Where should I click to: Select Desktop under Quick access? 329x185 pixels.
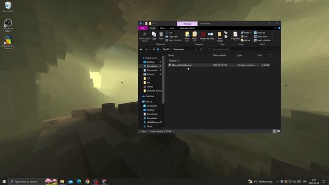(x=151, y=62)
